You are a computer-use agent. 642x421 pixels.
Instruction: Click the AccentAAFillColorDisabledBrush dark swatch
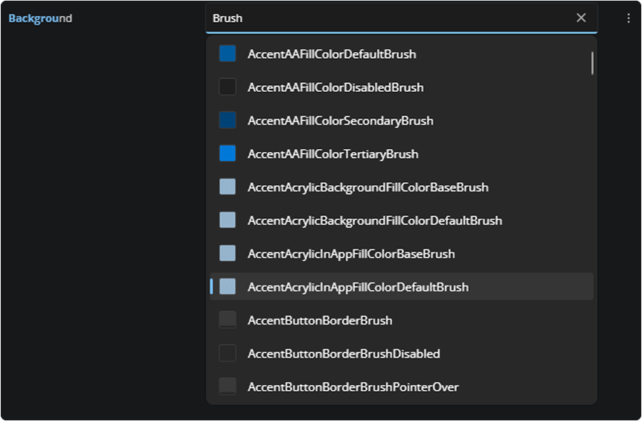coord(227,87)
